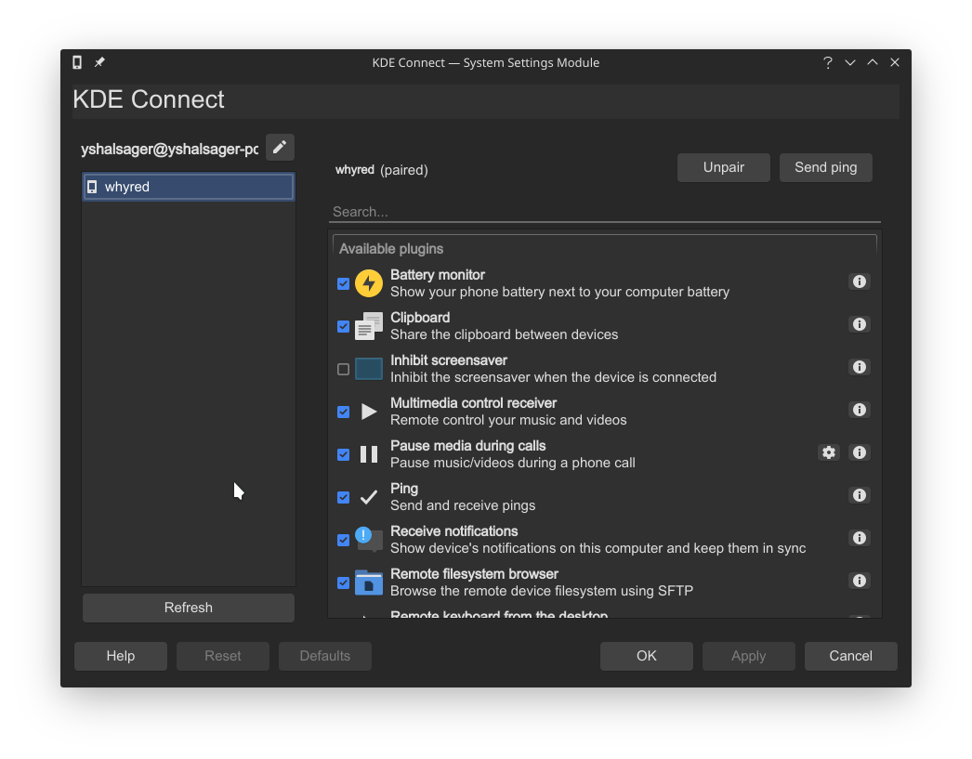Open the Inhibit screensaver info icon
This screenshot has width=972, height=759.
(860, 367)
